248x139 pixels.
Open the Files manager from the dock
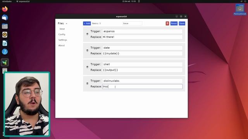pos(5,26)
